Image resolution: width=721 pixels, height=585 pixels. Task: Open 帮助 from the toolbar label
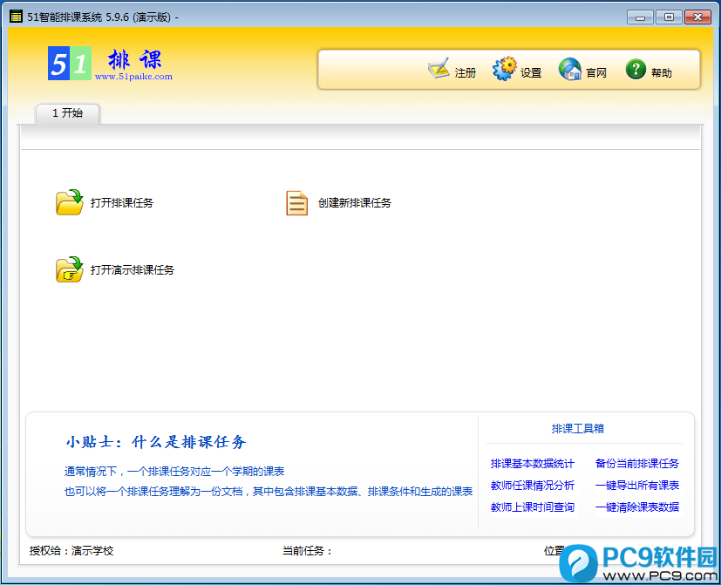point(661,72)
